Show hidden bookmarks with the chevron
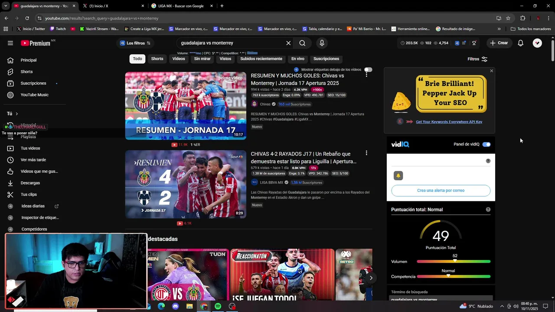Image resolution: width=555 pixels, height=312 pixels. tap(499, 29)
